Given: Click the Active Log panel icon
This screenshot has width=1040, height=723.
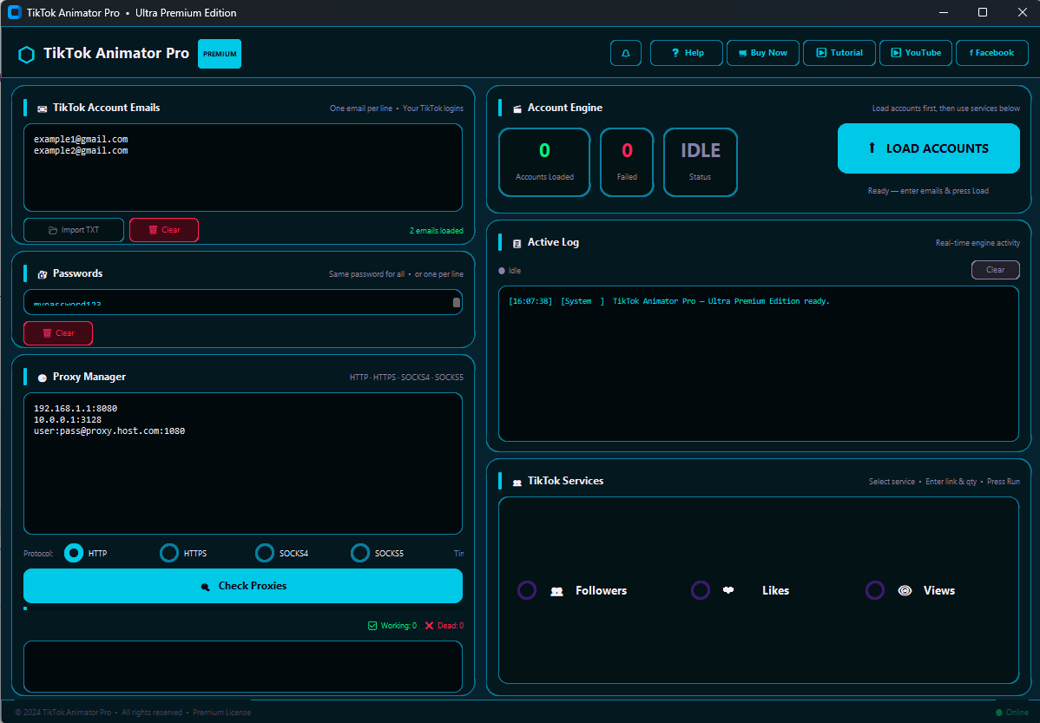Looking at the screenshot, I should tap(517, 243).
